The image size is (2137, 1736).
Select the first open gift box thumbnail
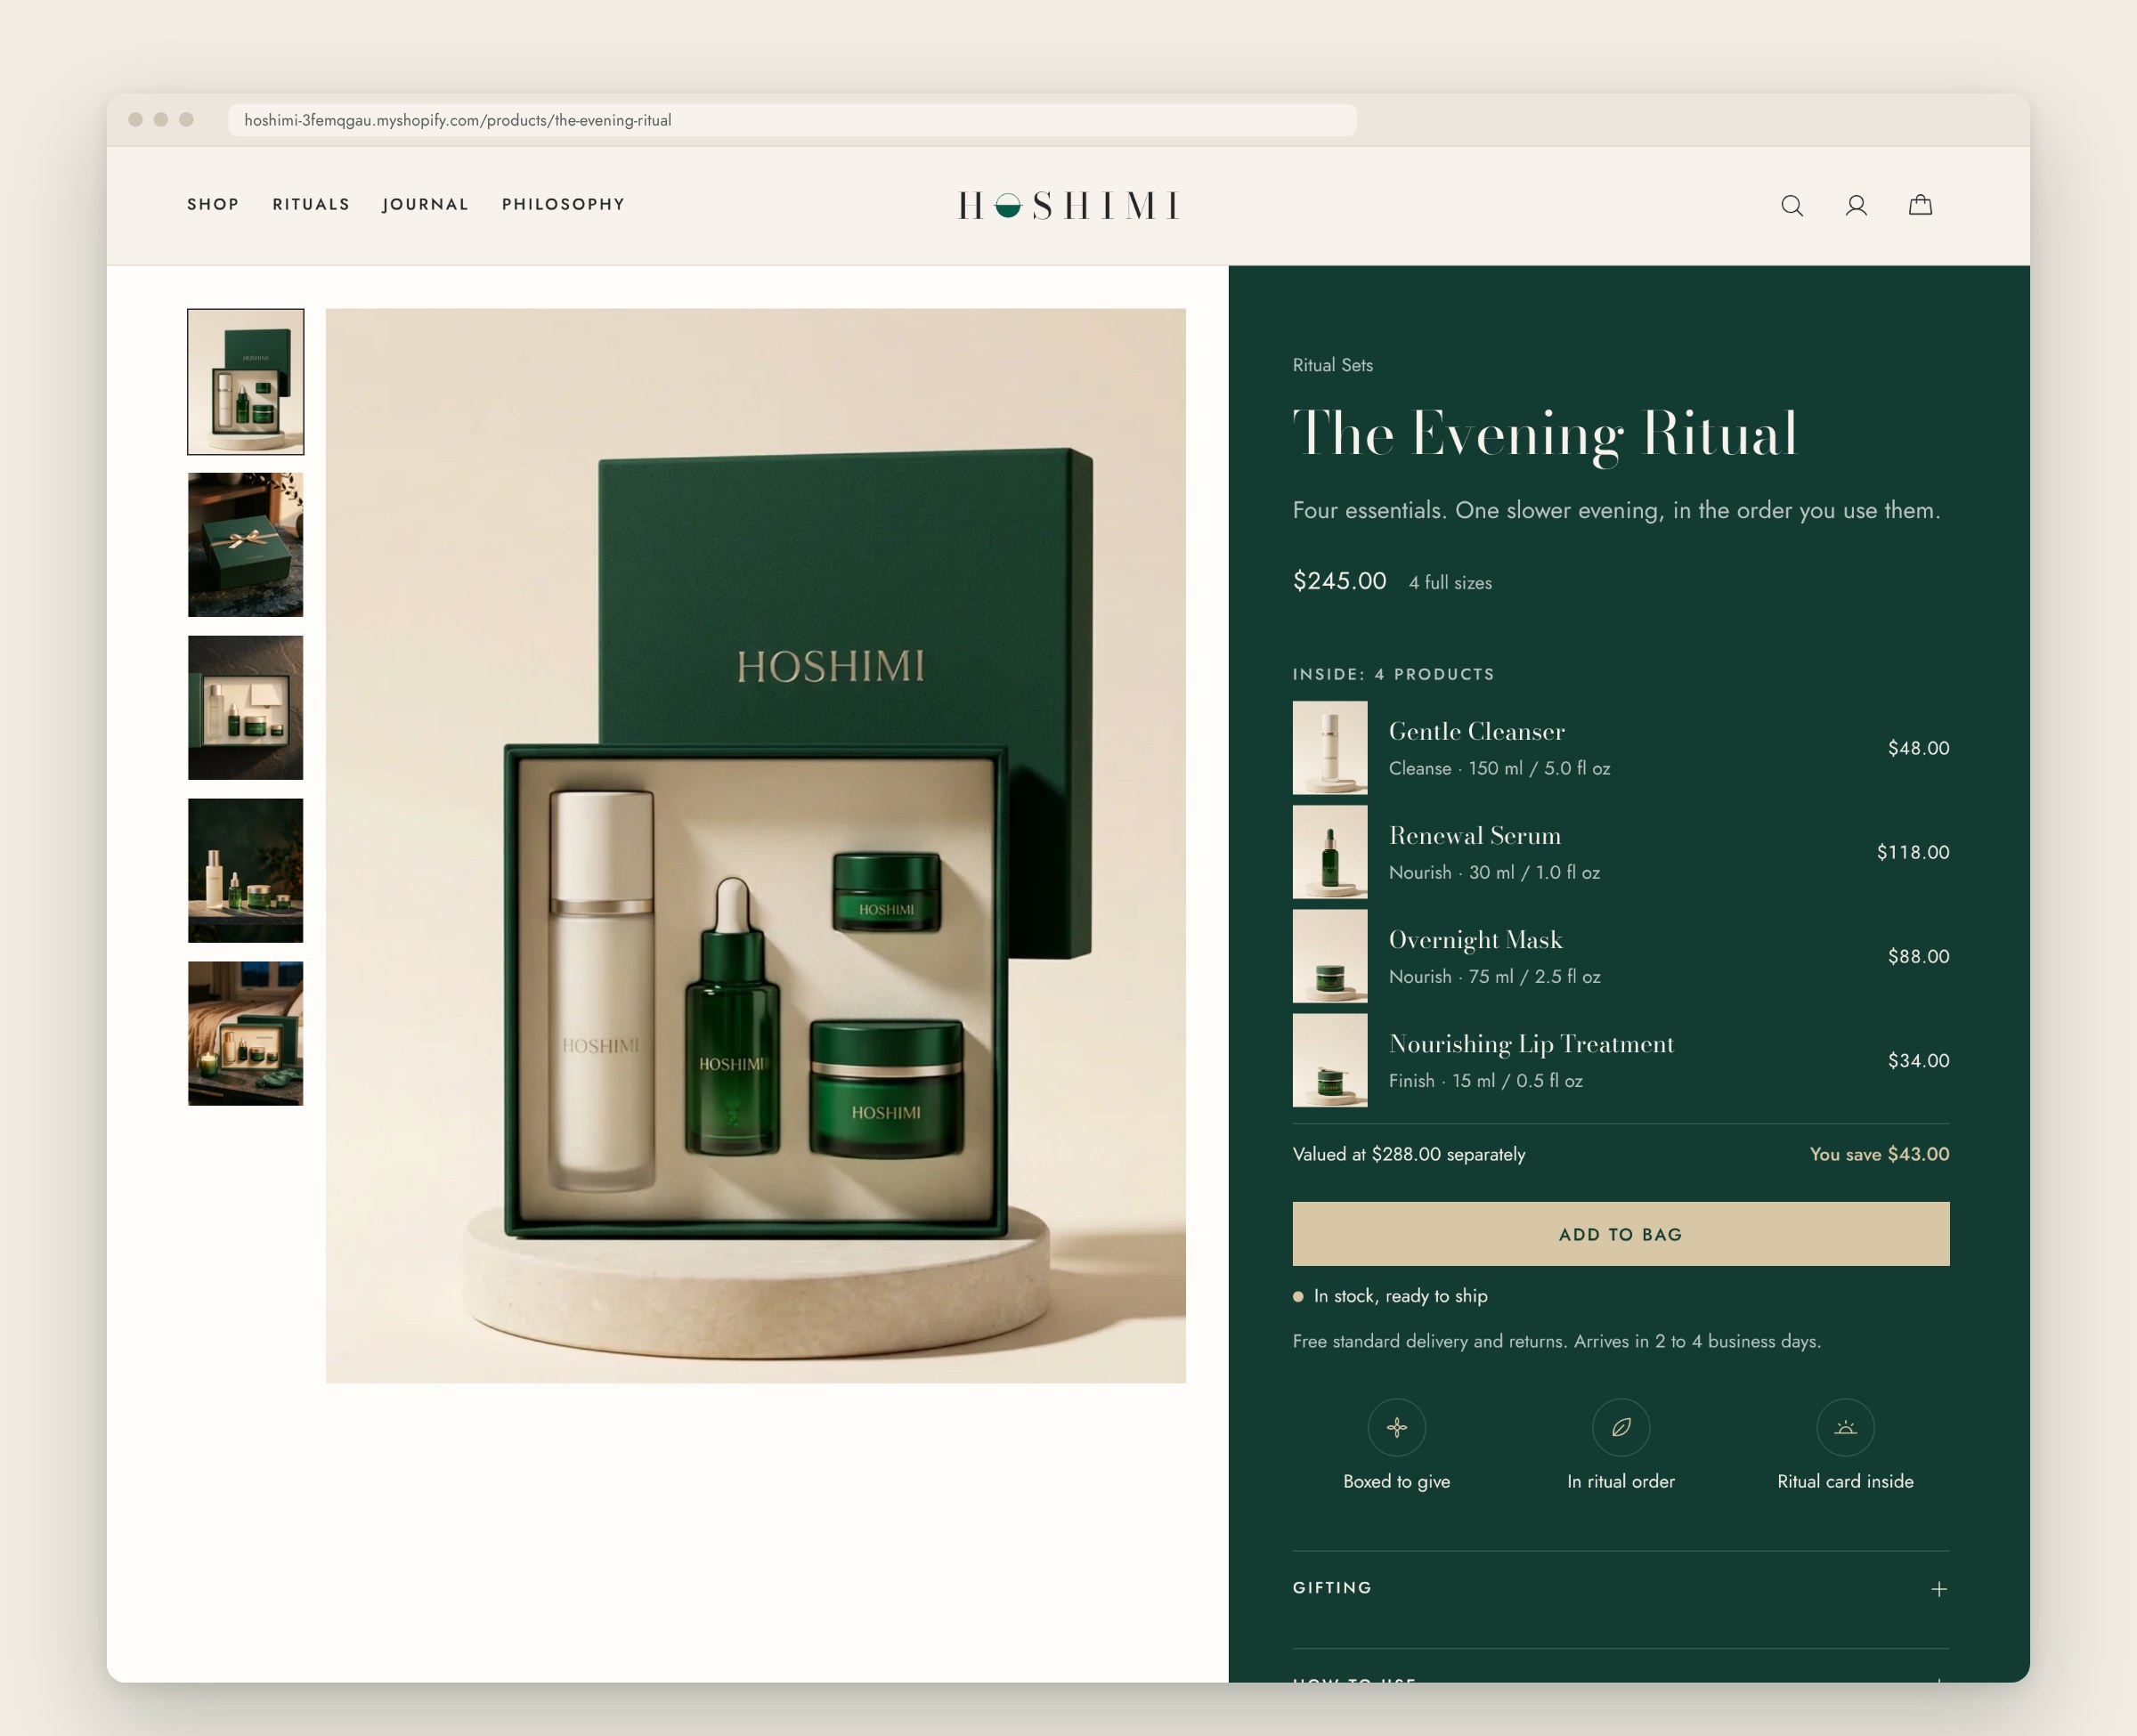point(246,382)
